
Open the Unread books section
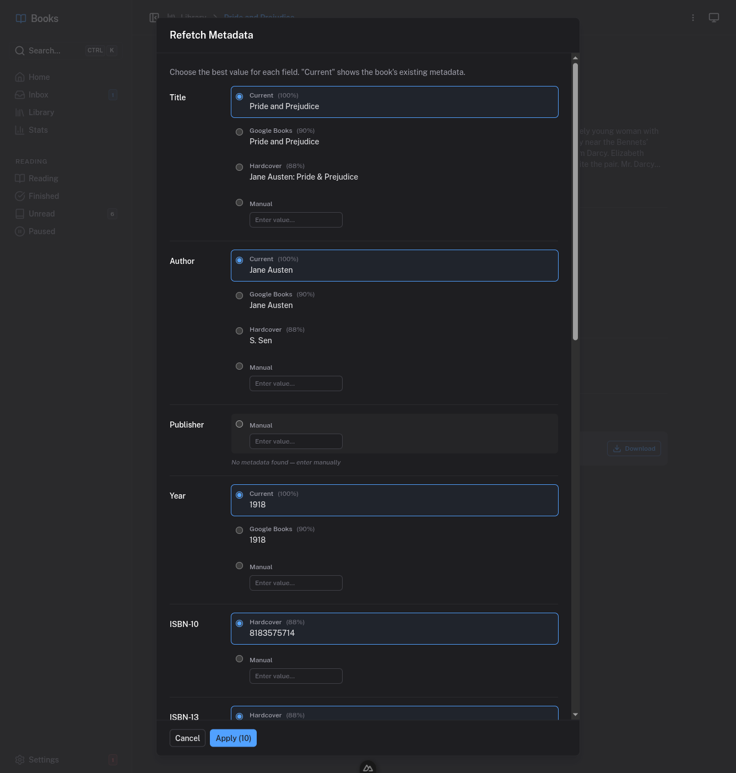click(41, 213)
